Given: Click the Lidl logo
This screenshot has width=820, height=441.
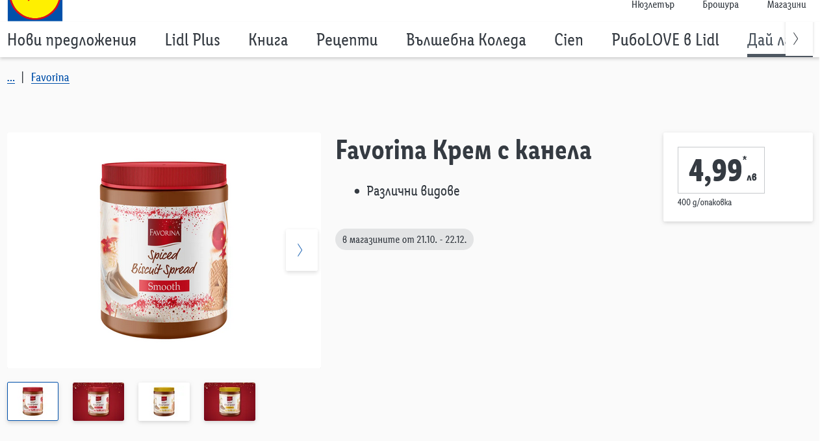Looking at the screenshot, I should (35, 10).
